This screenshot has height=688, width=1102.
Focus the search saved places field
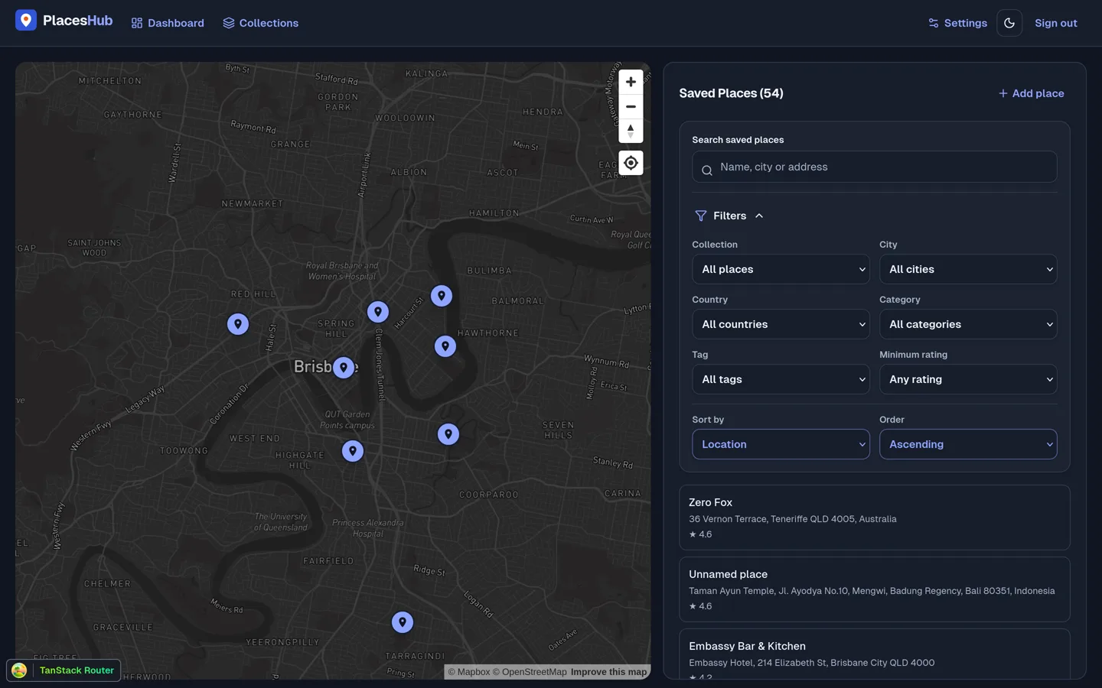[875, 167]
